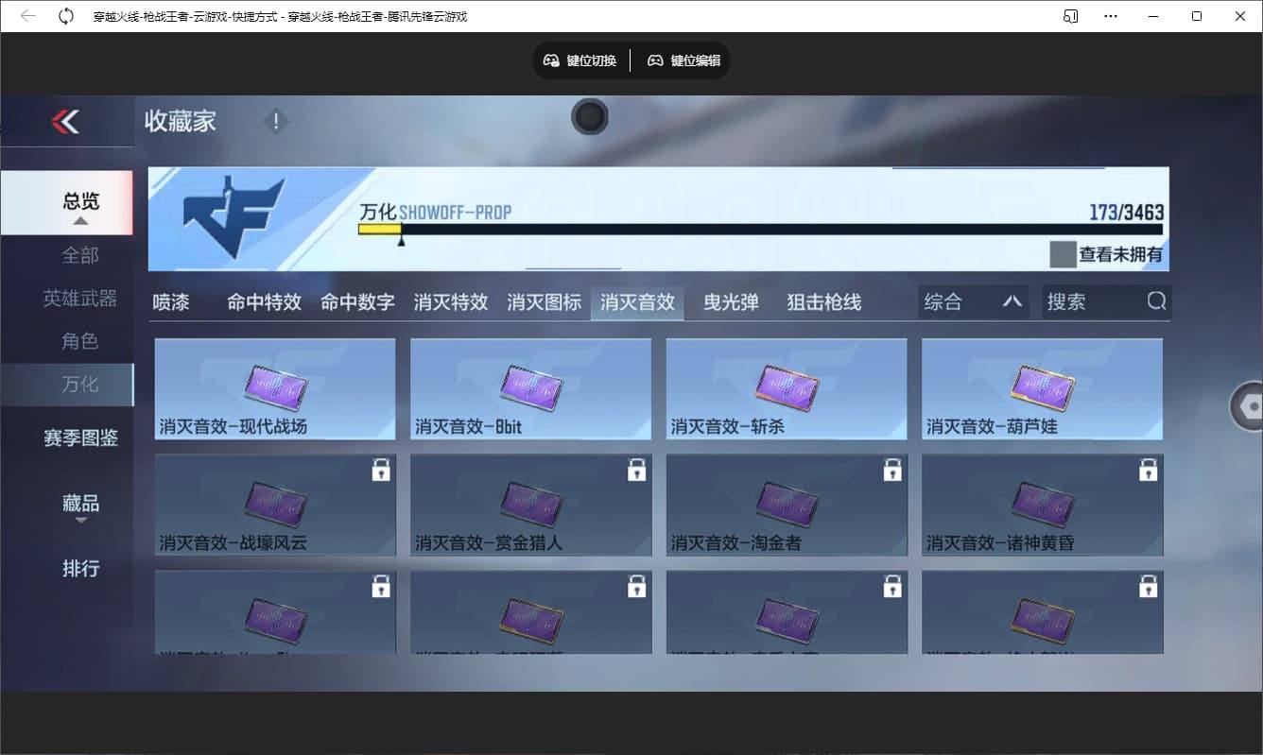This screenshot has width=1263, height=755.
Task: Switch to the 曳光弹 tab
Action: click(x=730, y=302)
